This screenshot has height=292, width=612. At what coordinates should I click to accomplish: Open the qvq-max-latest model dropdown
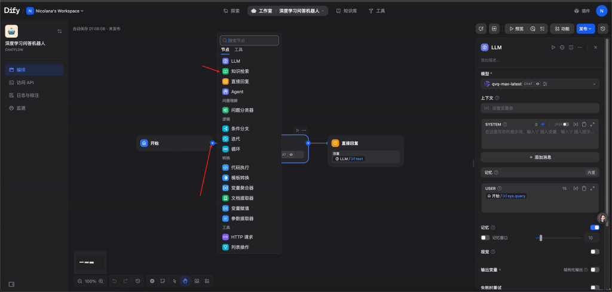pyautogui.click(x=540, y=84)
